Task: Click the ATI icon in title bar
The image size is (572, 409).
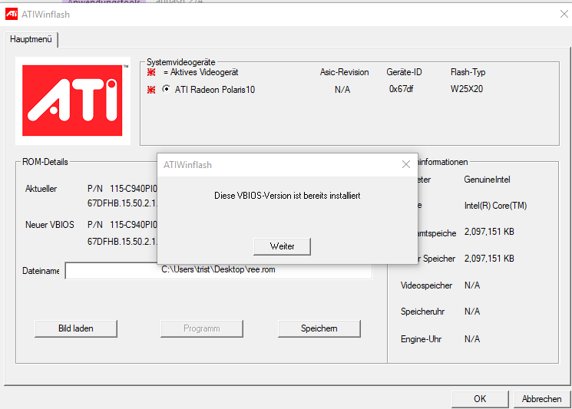Action: 12,15
